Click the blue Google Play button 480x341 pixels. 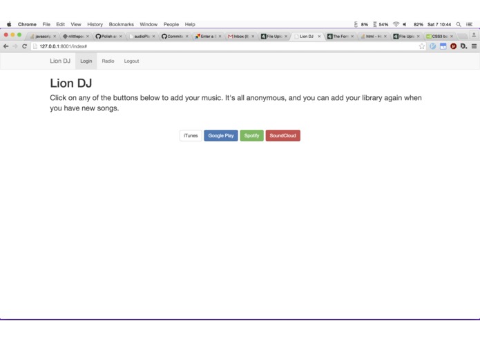tap(221, 135)
